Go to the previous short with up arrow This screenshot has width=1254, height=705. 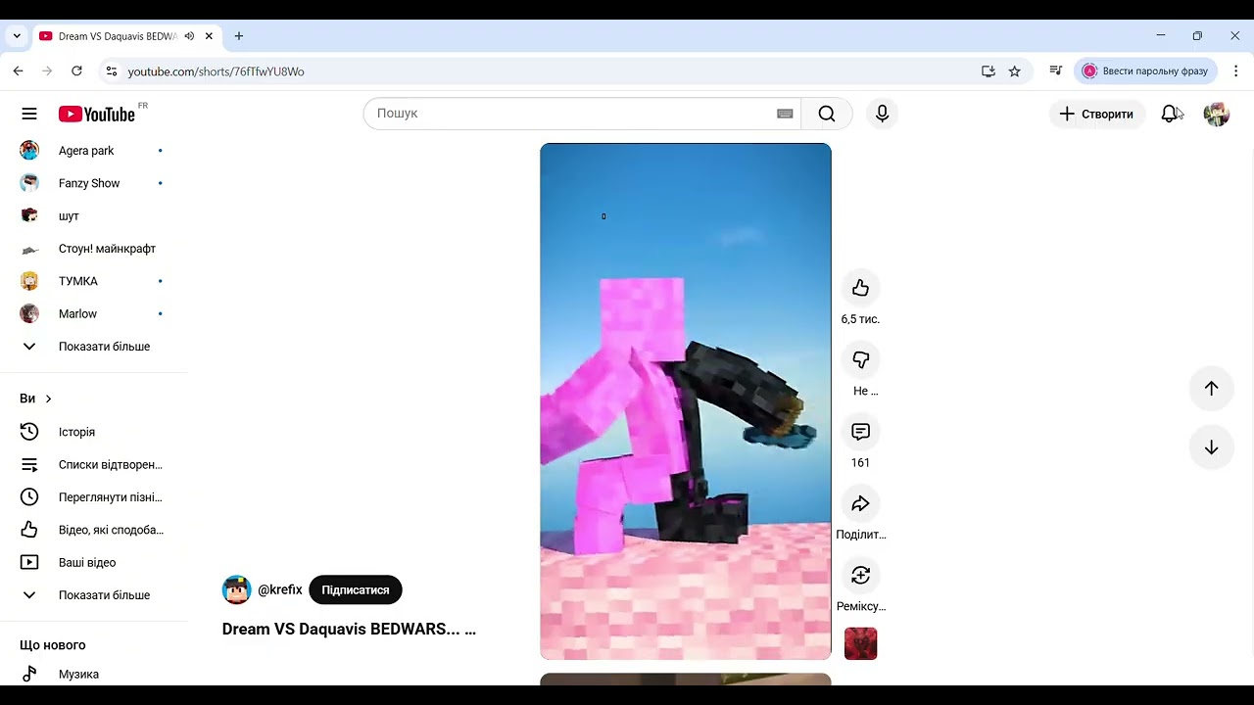(x=1211, y=389)
